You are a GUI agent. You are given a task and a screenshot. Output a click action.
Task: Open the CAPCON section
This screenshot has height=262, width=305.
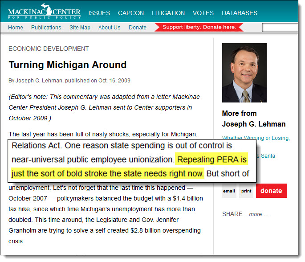(x=131, y=13)
